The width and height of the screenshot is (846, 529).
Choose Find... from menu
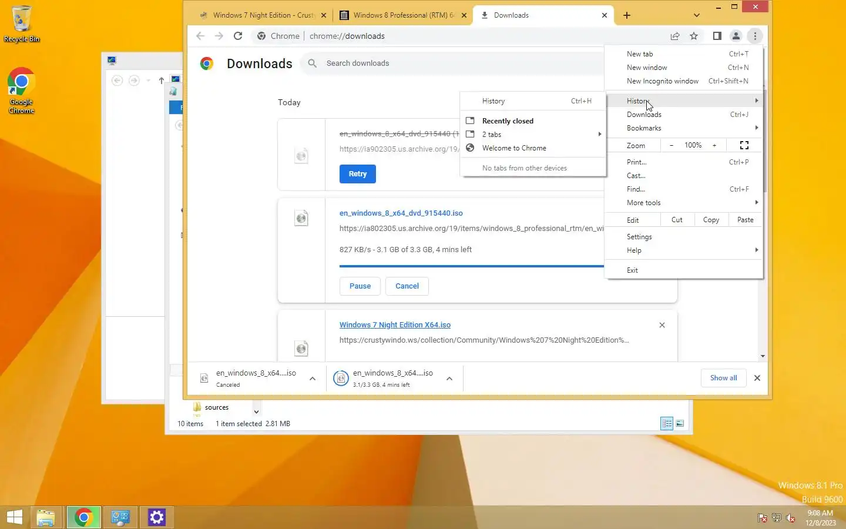684,189
